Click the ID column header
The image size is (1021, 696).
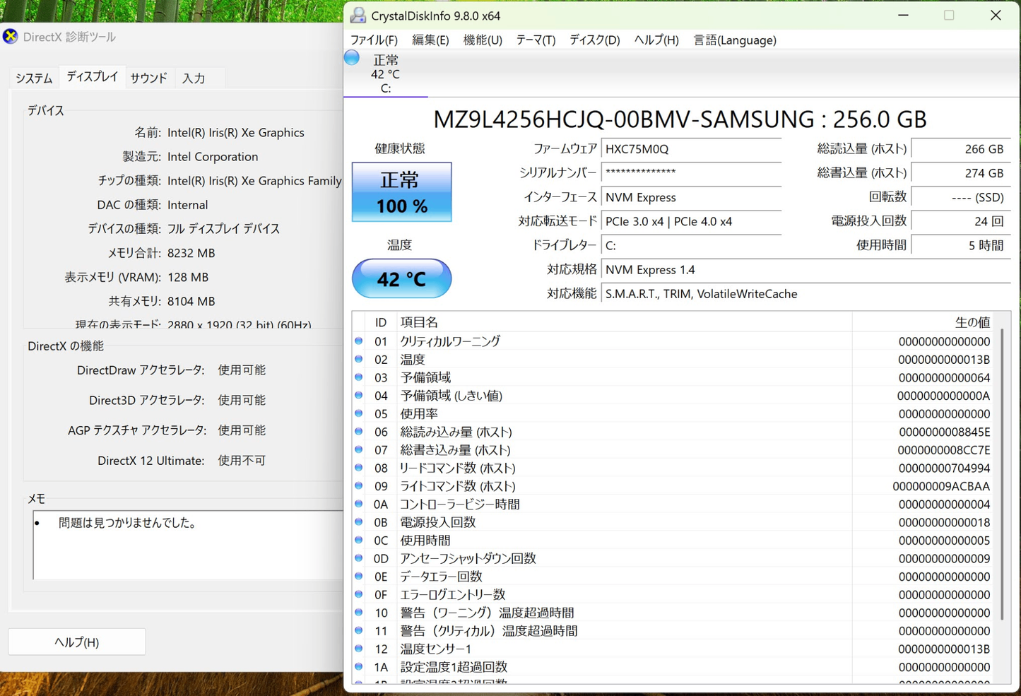point(382,322)
